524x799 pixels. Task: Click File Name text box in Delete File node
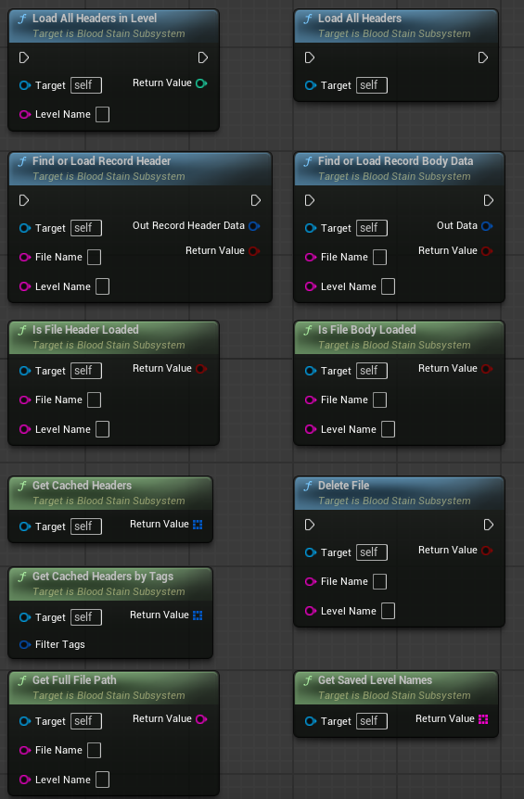pyautogui.click(x=379, y=581)
